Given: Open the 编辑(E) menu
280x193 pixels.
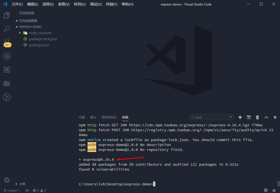Looking at the screenshot, I should [x=33, y=4].
